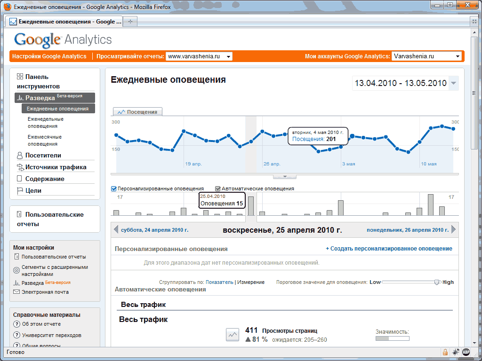Image resolution: width=482 pixels, height=361 pixels.
Task: Open help icon for Об этом отчете
Action: [x=16, y=324]
